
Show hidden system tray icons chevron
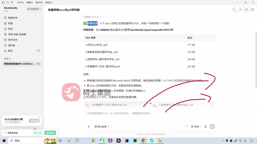(x=223, y=140)
